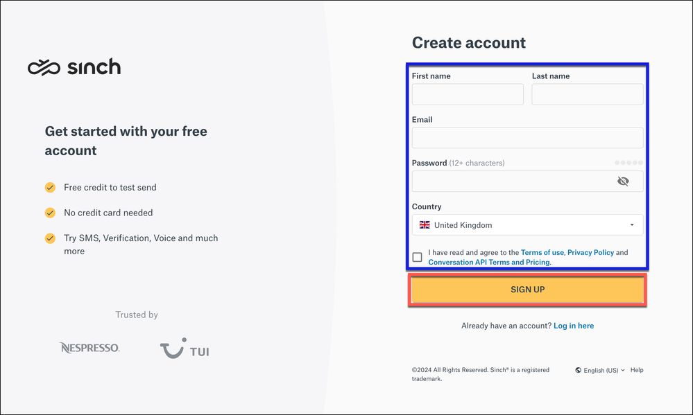Click the SIGN UP button
Viewport: 693px width, 415px height.
(527, 290)
